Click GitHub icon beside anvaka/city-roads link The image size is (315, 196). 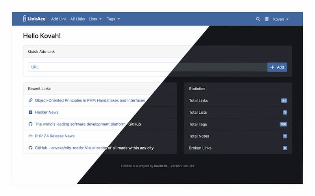coord(31,148)
